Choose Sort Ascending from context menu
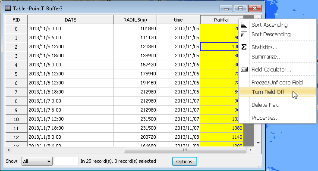This screenshot has height=171, width=318. click(x=270, y=25)
